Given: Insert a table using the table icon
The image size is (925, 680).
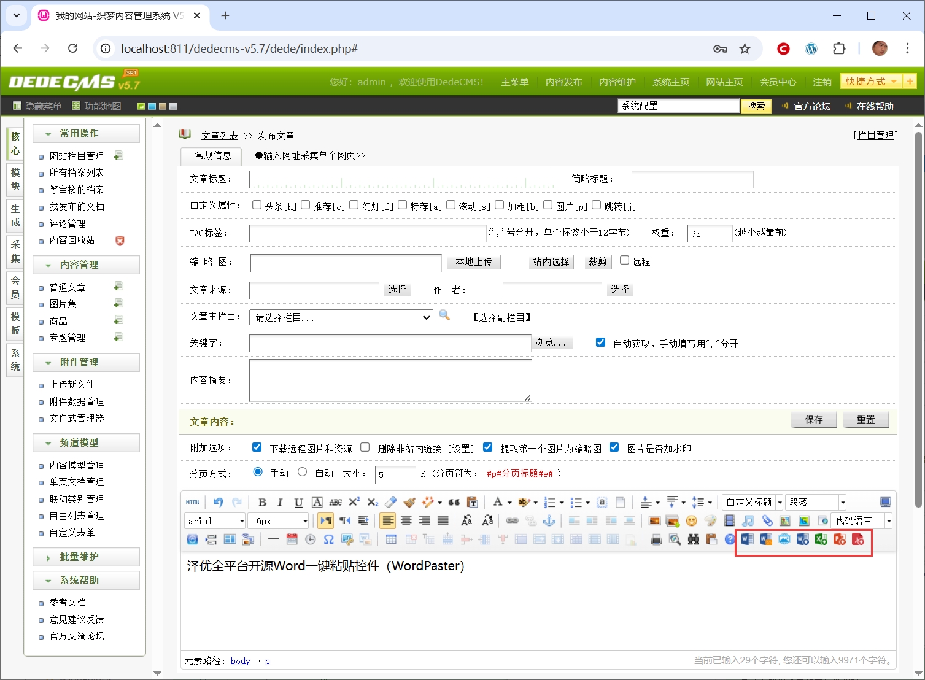Looking at the screenshot, I should pyautogui.click(x=391, y=539).
